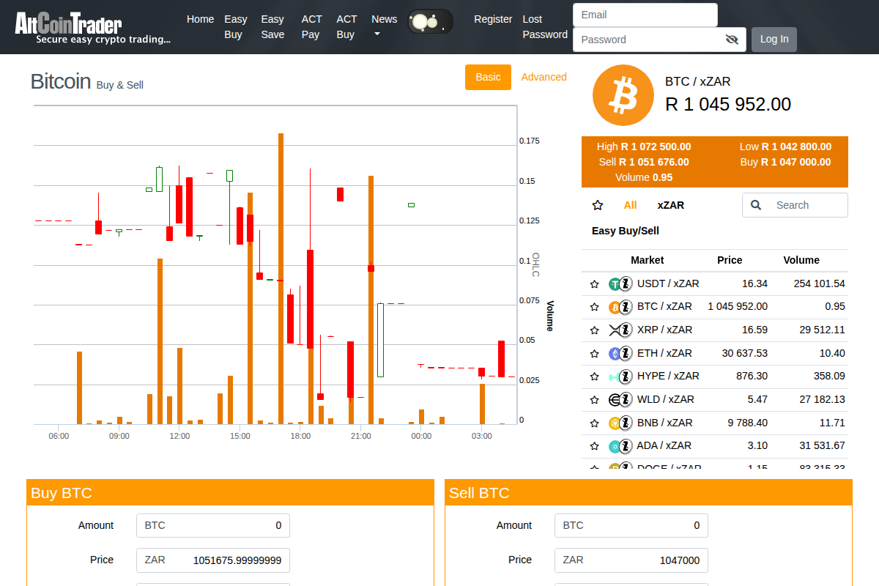Viewport: 879px width, 586px height.
Task: Click the Buy BTC Price field
Action: [213, 560]
